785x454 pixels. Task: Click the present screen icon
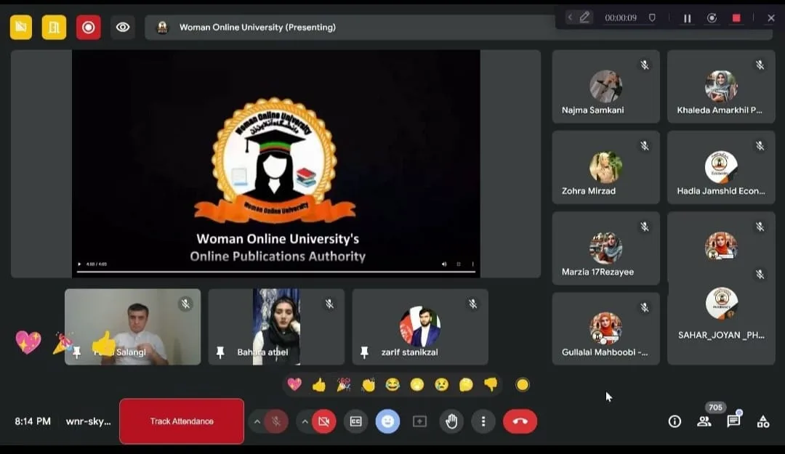click(419, 421)
